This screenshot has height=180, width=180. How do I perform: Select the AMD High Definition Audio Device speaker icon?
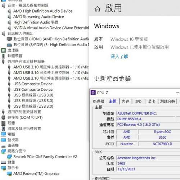pos(9,11)
